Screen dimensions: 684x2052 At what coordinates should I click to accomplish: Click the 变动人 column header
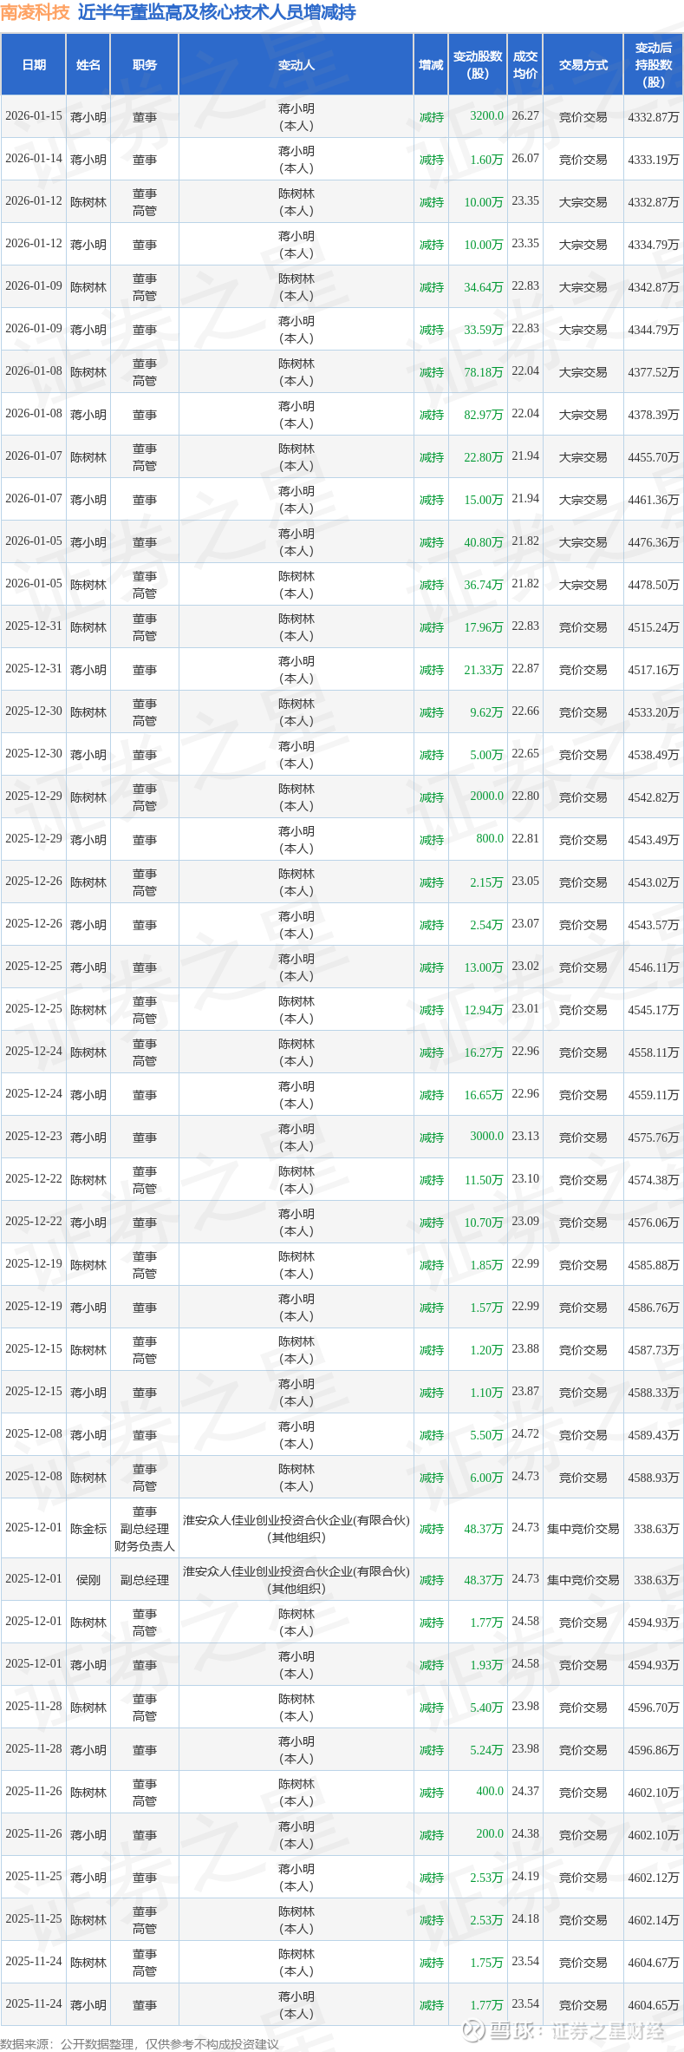(296, 65)
